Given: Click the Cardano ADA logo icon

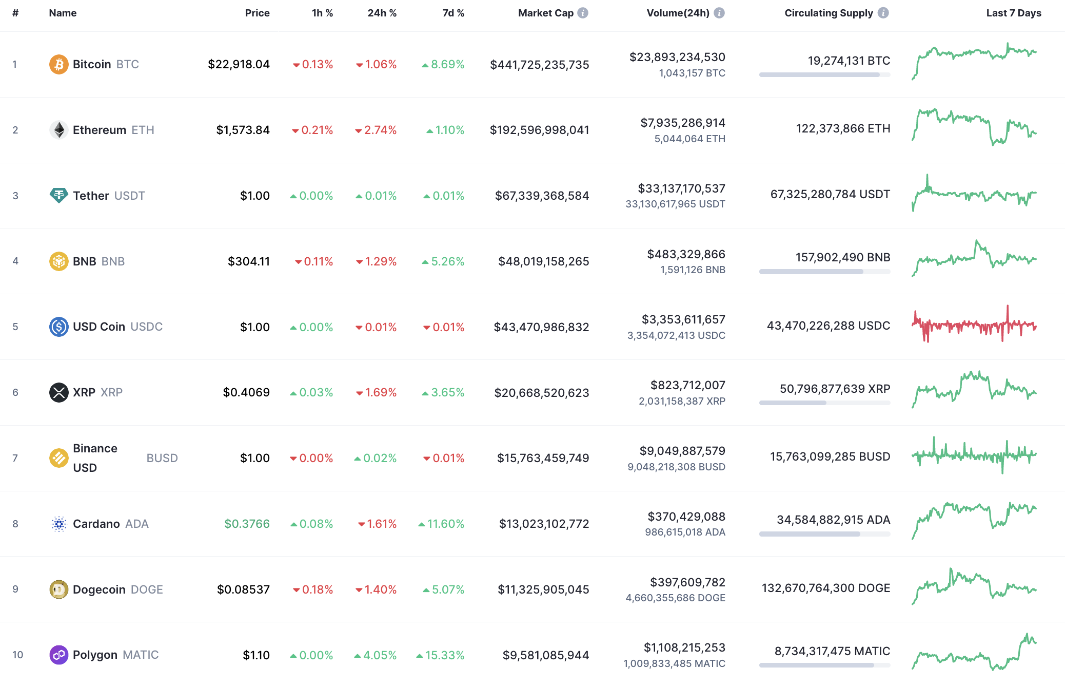Looking at the screenshot, I should pos(58,523).
